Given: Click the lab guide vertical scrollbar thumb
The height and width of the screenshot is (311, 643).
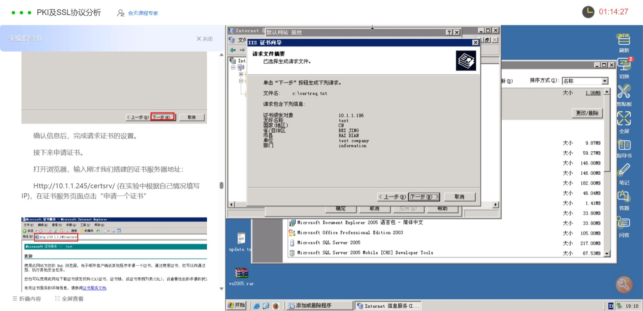Looking at the screenshot, I should tap(221, 185).
